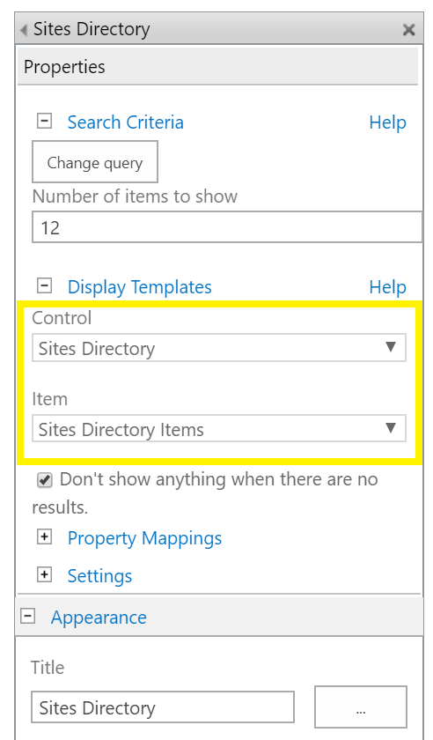This screenshot has width=433, height=740.
Task: Click the Control label text
Action: [62, 318]
